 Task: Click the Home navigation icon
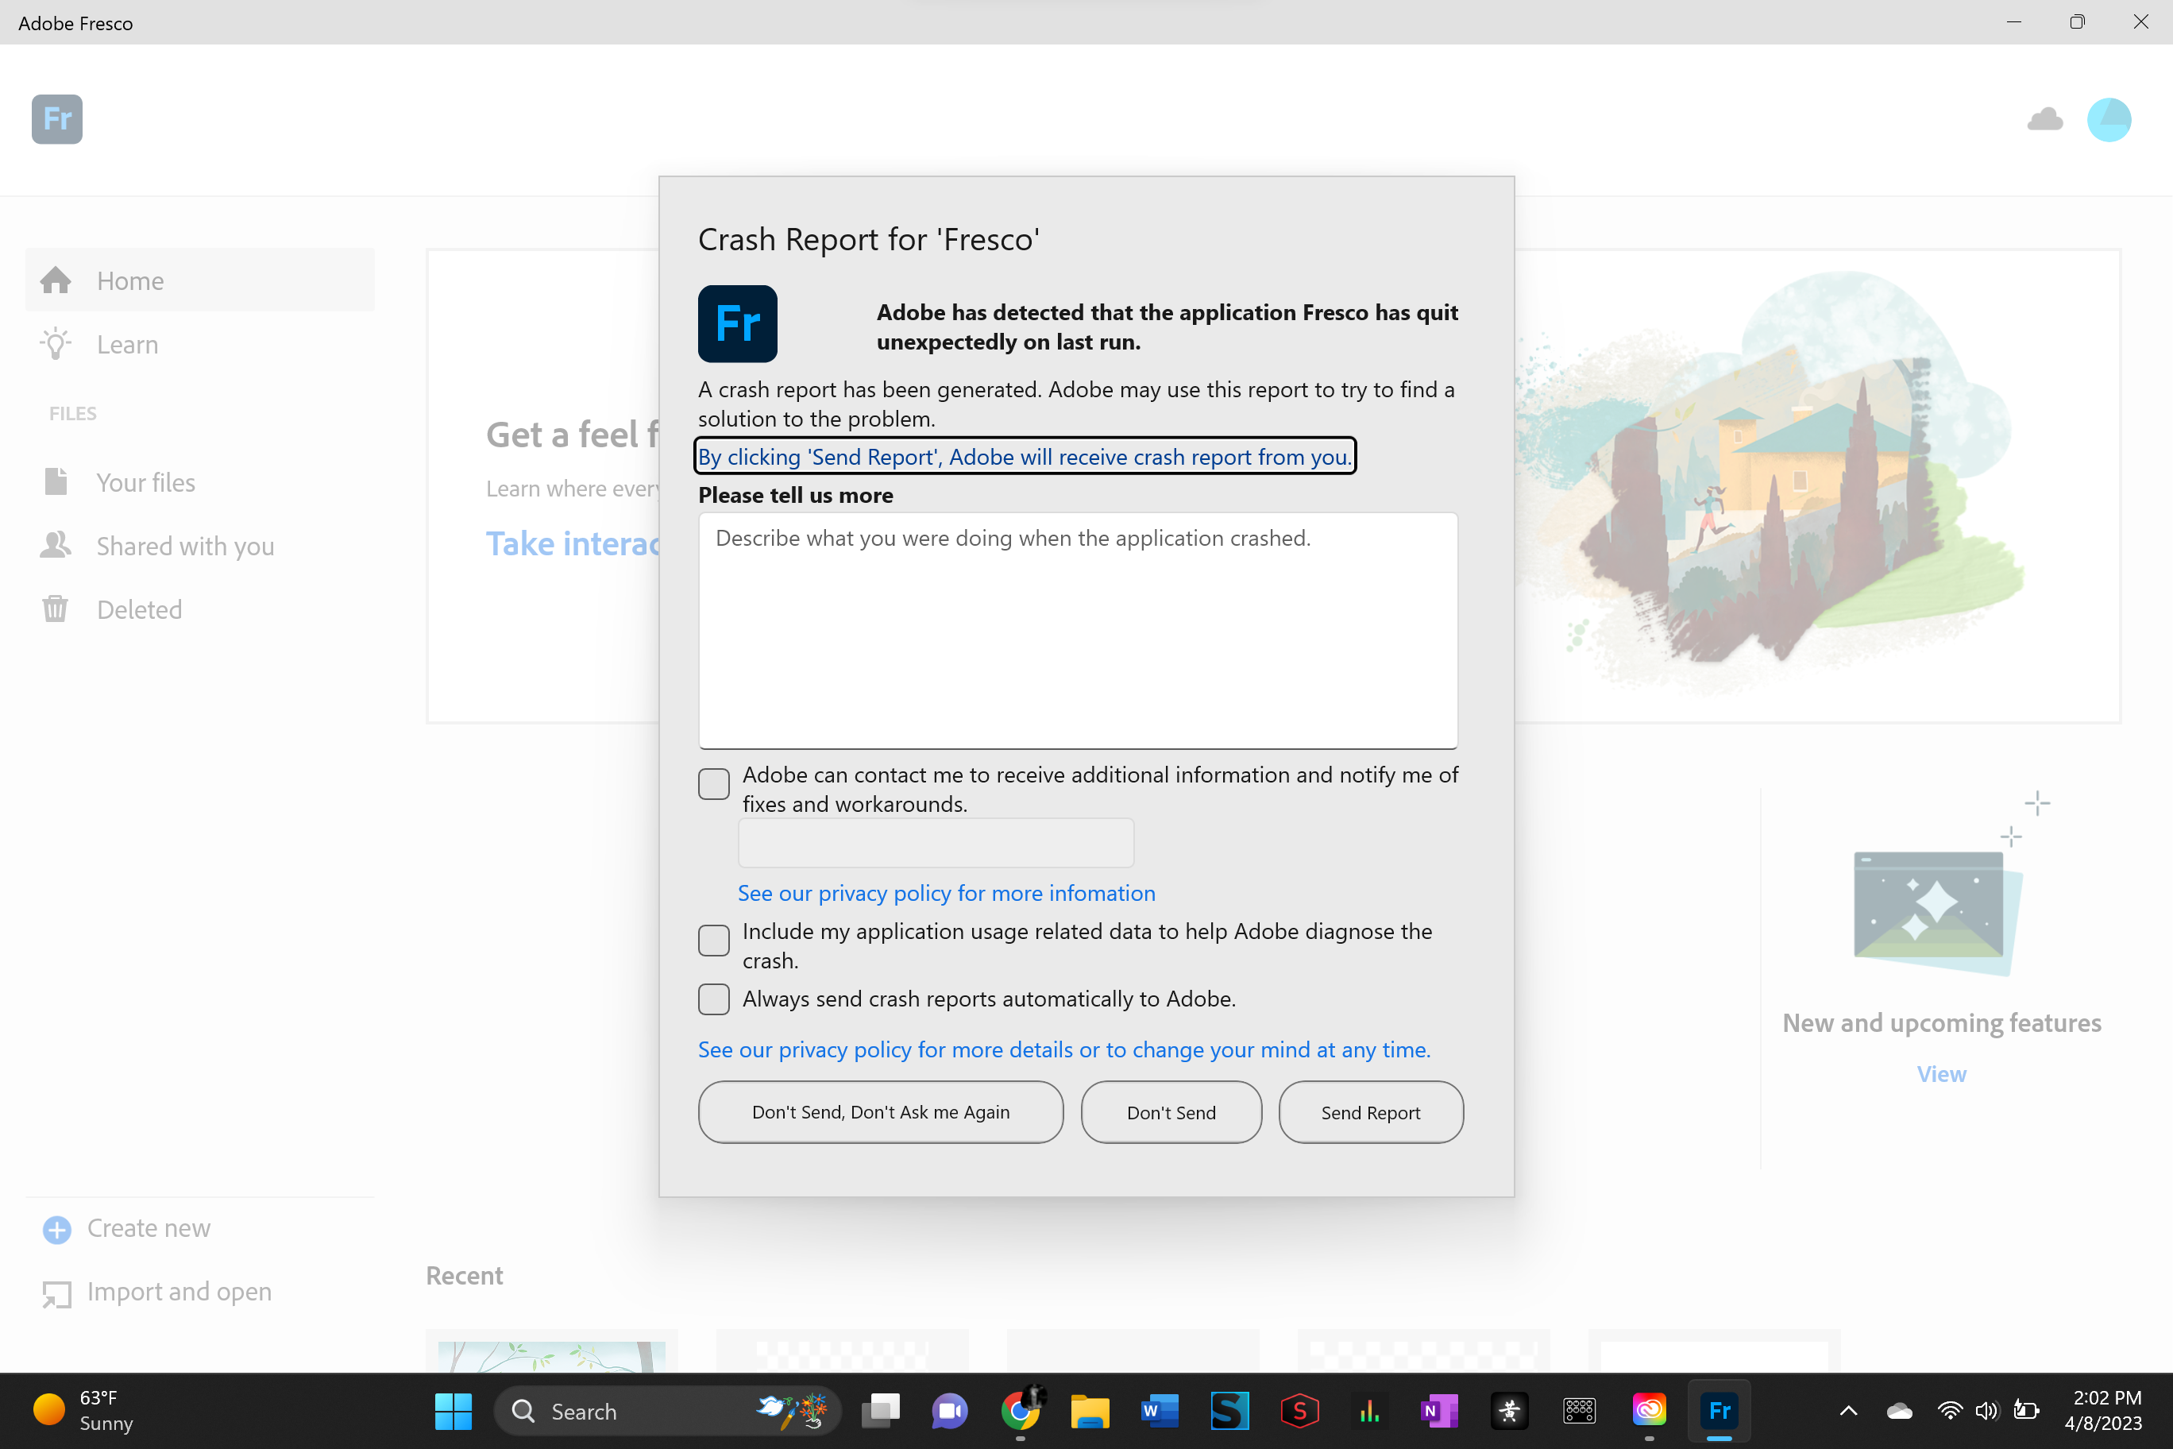pyautogui.click(x=56, y=280)
